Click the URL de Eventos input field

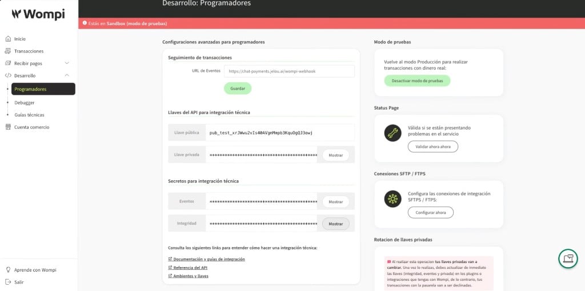click(x=289, y=71)
